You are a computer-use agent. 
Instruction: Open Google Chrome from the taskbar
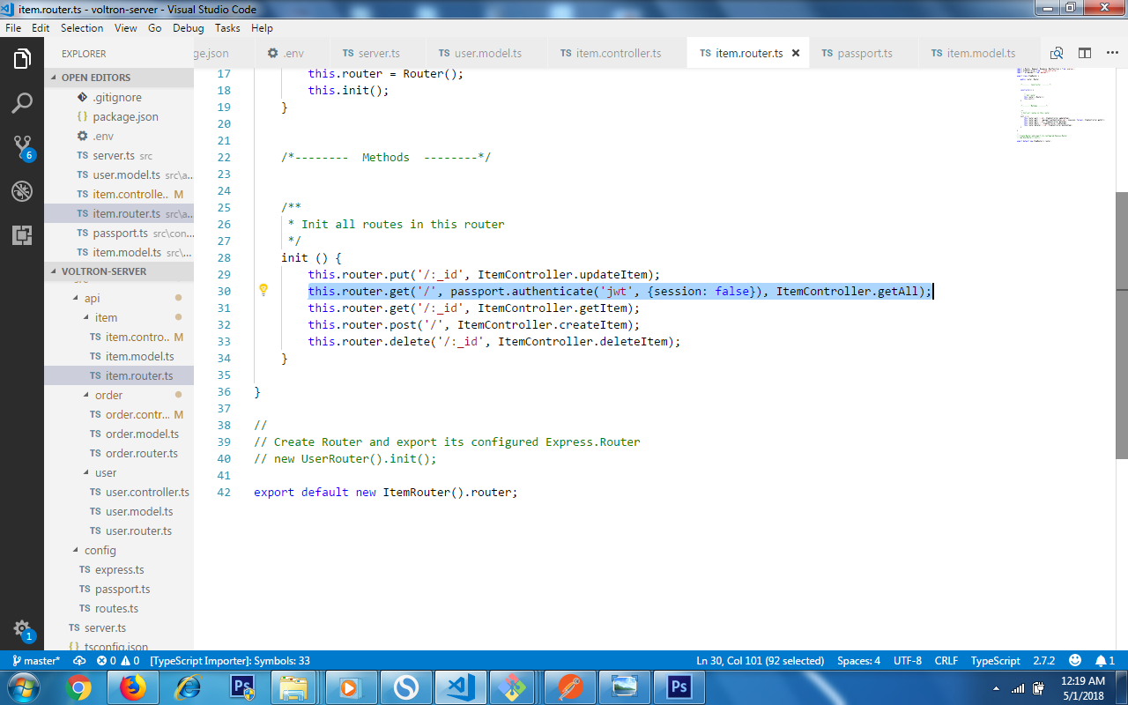pos(79,687)
